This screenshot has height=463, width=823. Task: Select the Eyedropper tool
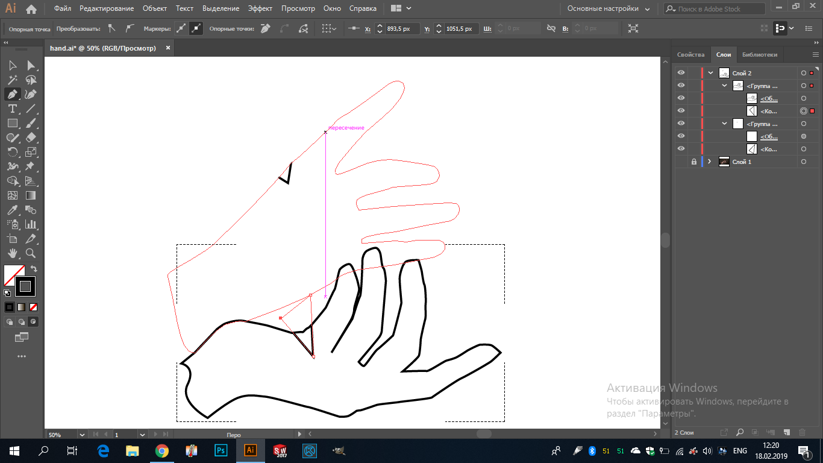(x=13, y=210)
